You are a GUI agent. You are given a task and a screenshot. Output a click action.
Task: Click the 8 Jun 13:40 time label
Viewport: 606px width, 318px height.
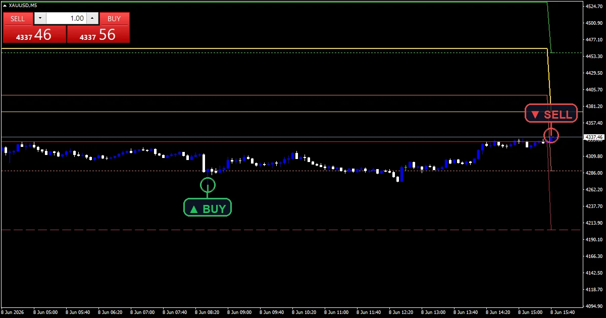pyautogui.click(x=467, y=312)
